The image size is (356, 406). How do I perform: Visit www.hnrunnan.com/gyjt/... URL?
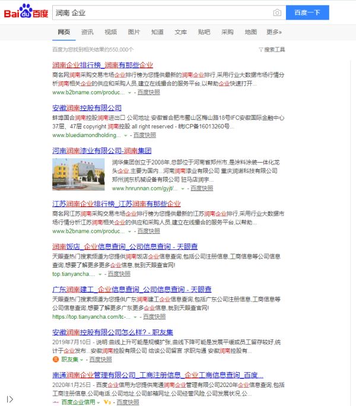(145, 189)
